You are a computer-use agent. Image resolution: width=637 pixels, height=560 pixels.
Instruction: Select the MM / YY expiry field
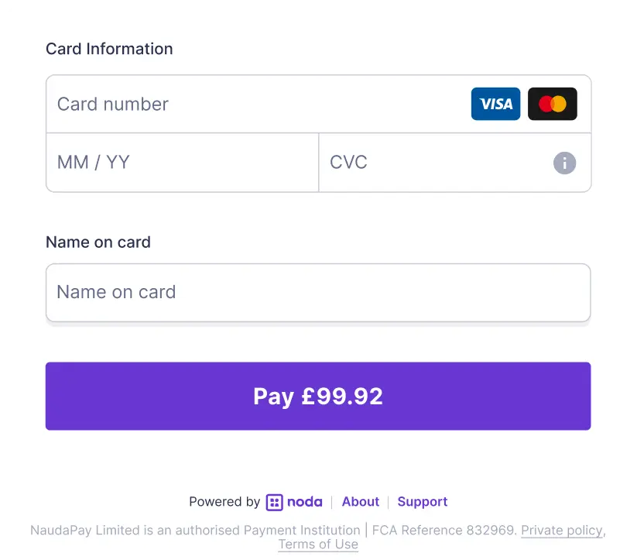(182, 163)
